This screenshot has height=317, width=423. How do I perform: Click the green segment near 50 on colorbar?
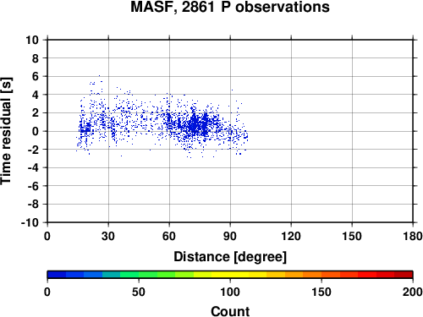click(139, 275)
